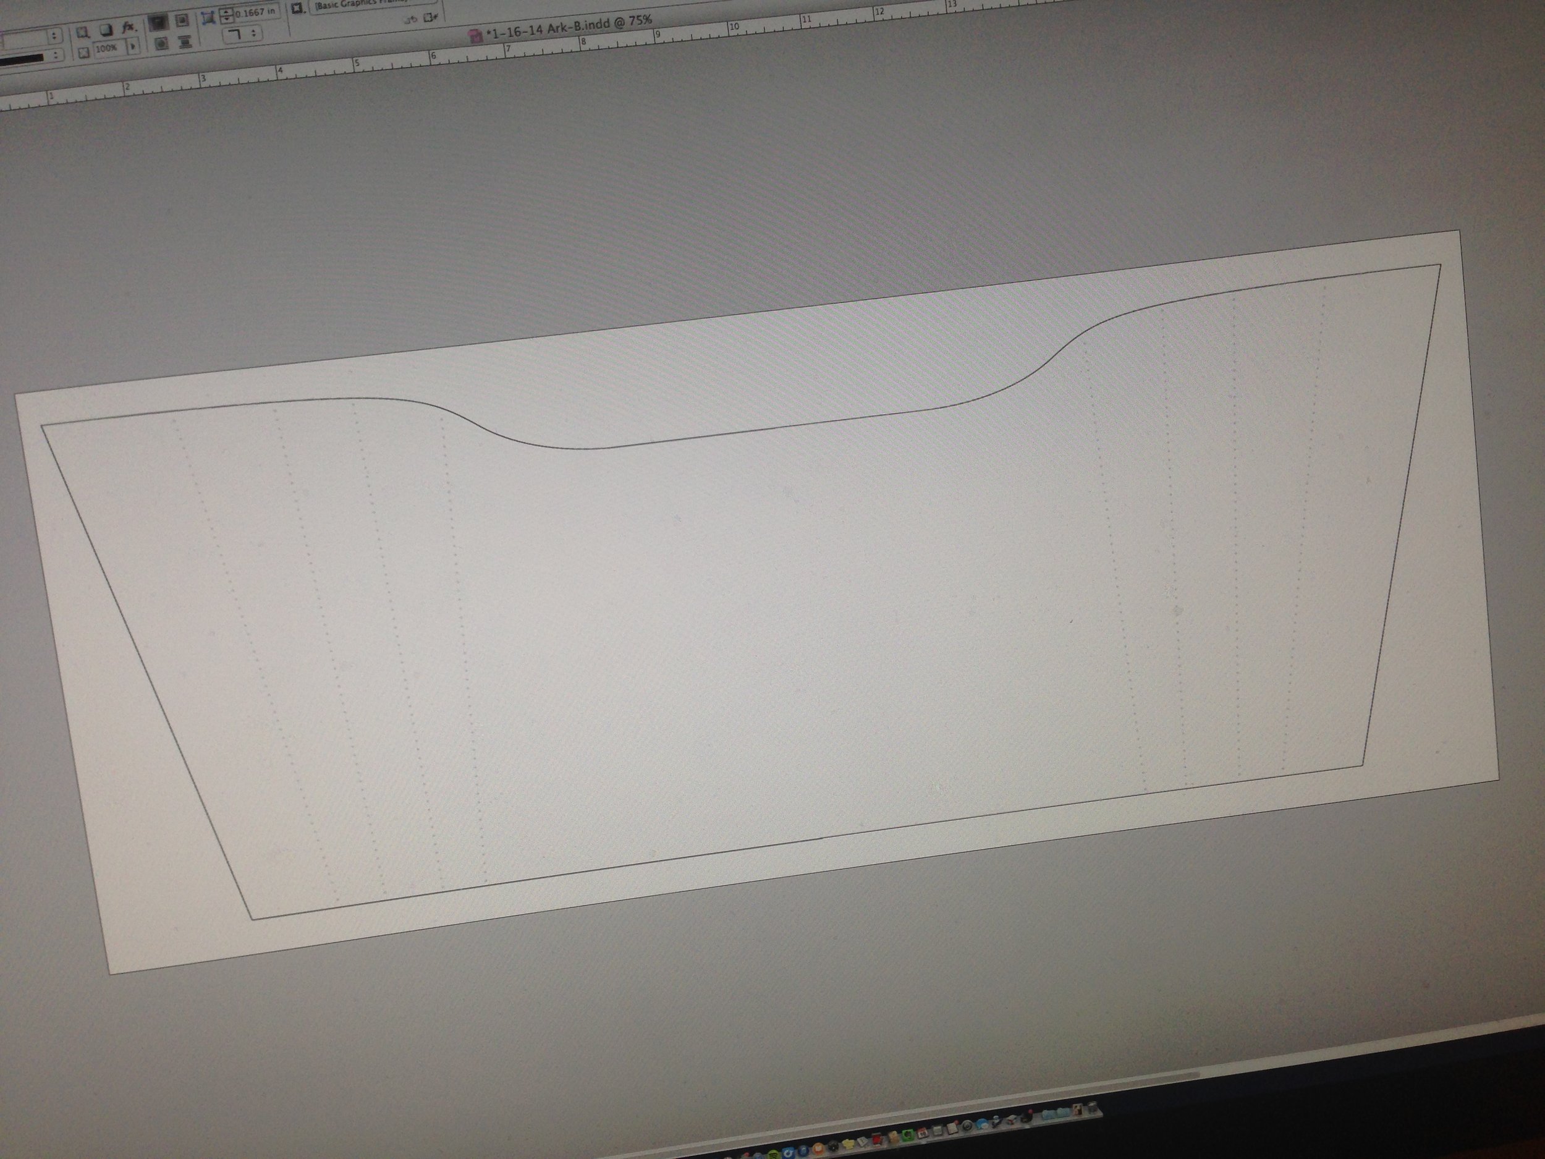The width and height of the screenshot is (1545, 1159).
Task: Click the clear overrides icon
Action: tap(411, 20)
